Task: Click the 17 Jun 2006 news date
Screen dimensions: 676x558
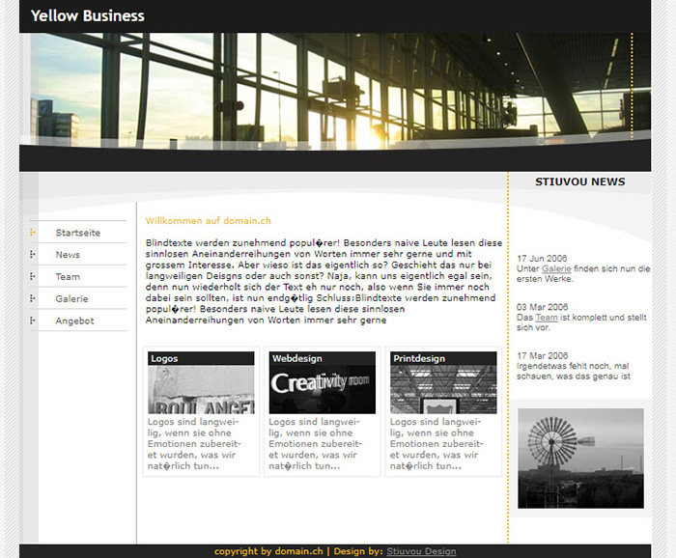Action: coord(542,259)
